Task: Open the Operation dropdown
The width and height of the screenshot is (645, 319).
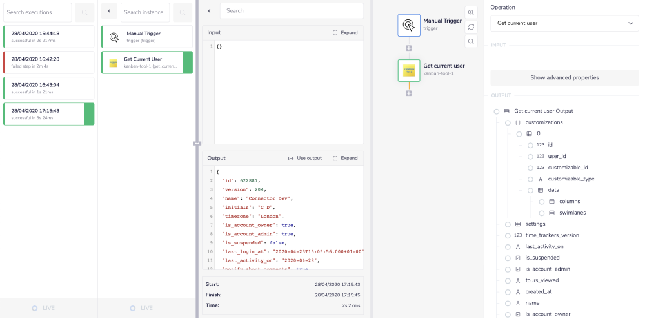Action: [x=564, y=23]
